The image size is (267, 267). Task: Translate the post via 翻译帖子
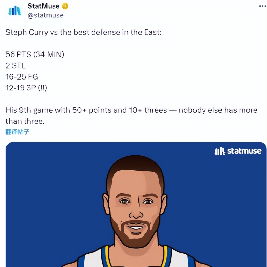point(17,132)
